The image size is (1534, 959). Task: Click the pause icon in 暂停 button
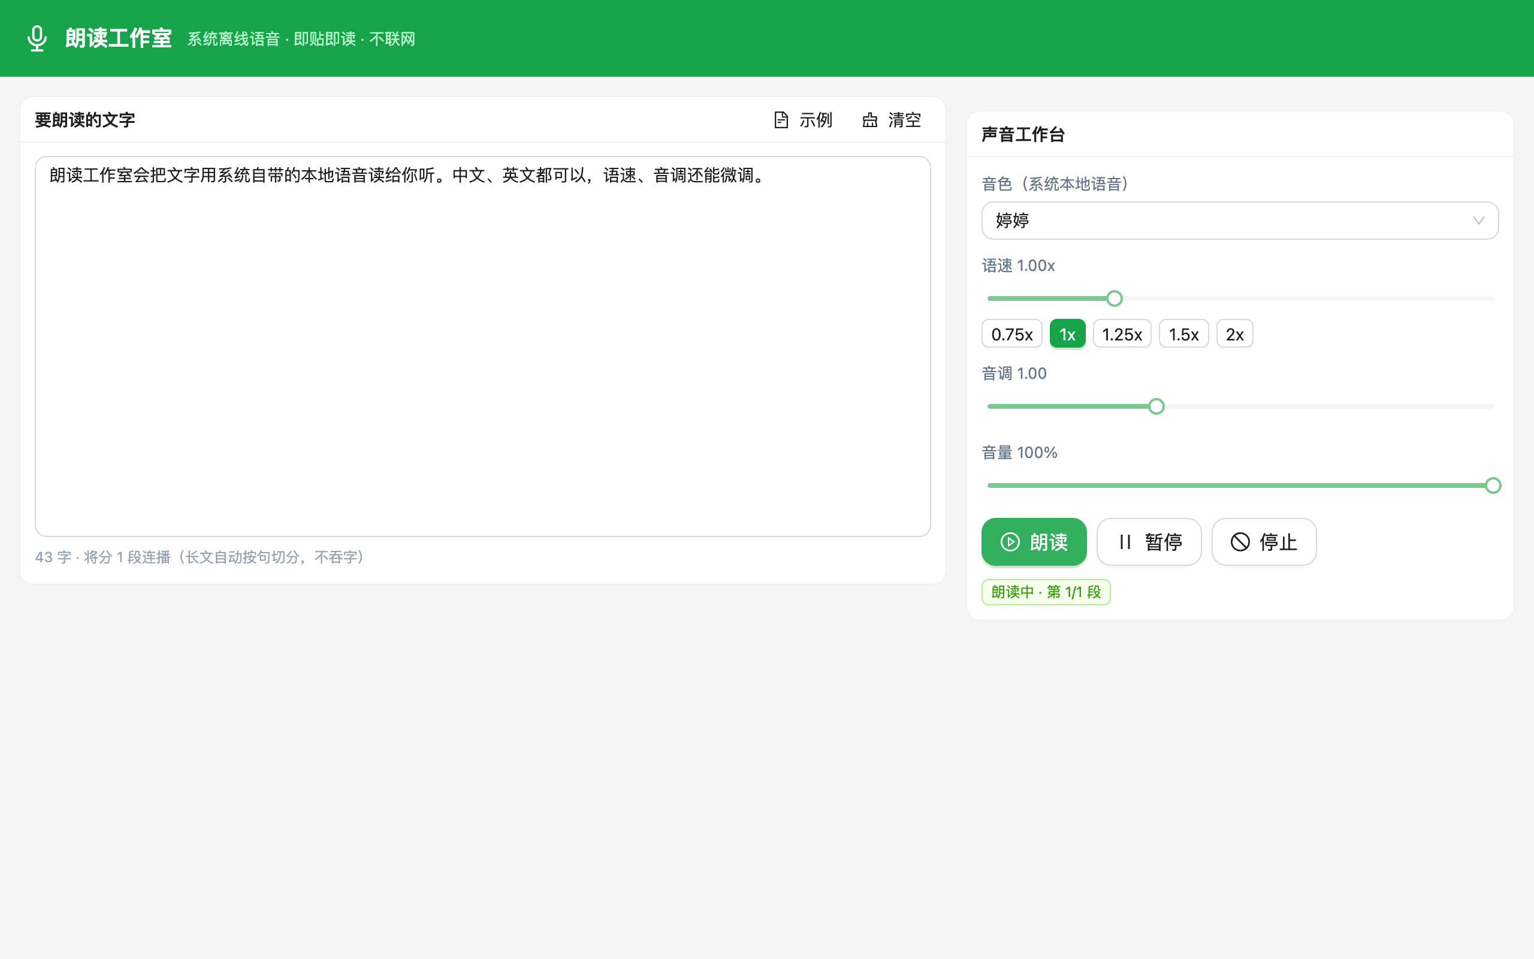pos(1125,542)
